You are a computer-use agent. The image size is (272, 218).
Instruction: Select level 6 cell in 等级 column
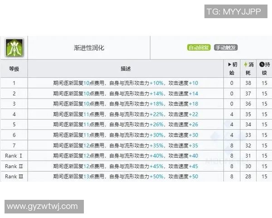(14, 135)
